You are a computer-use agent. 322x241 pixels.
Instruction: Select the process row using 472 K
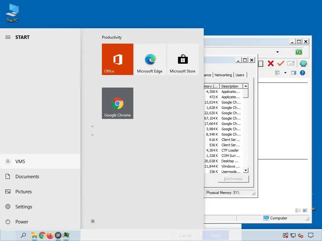(x=224, y=97)
